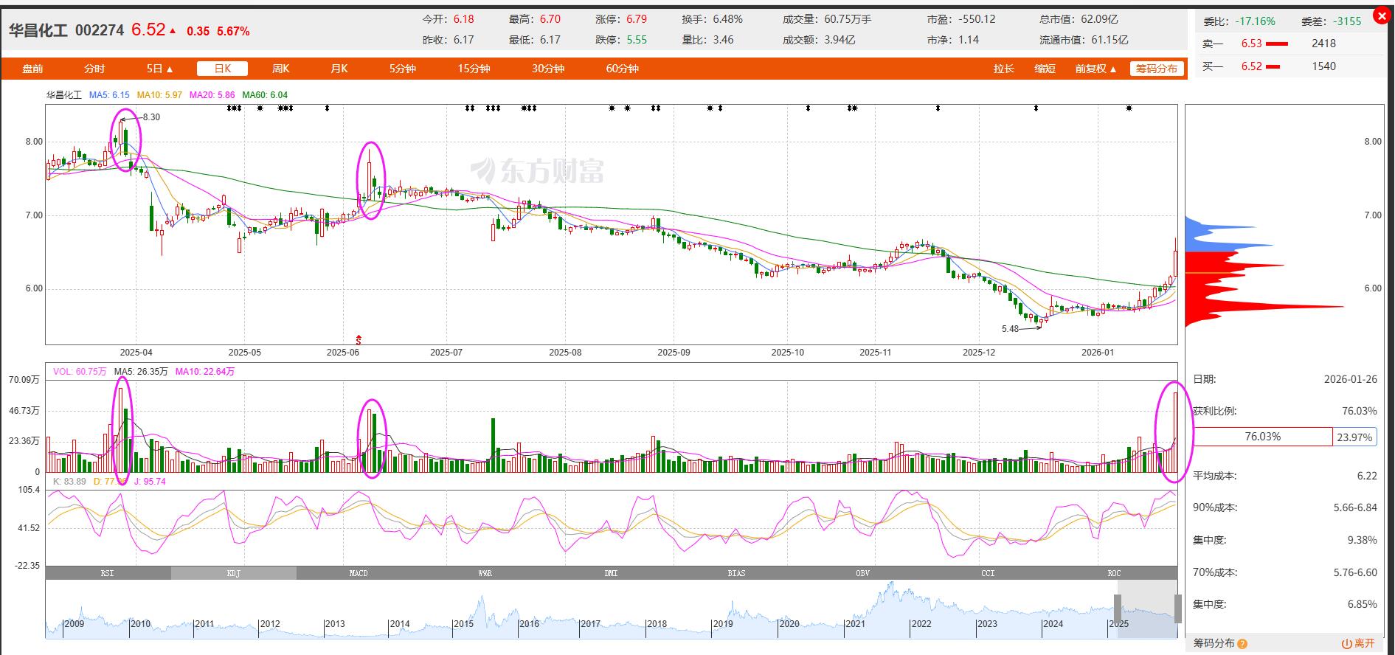This screenshot has width=1395, height=655.
Task: Click the 市盈 -550.12 value
Action: [977, 19]
